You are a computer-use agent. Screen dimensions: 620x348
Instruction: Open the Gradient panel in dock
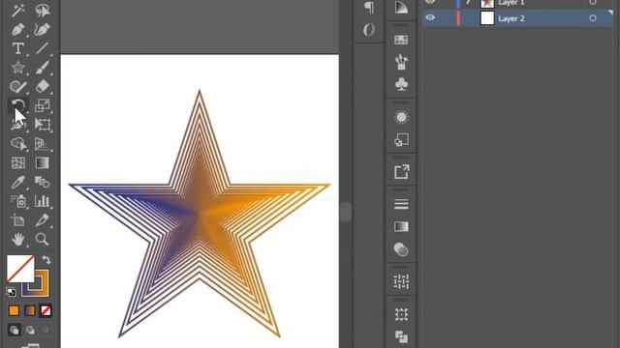(x=401, y=226)
